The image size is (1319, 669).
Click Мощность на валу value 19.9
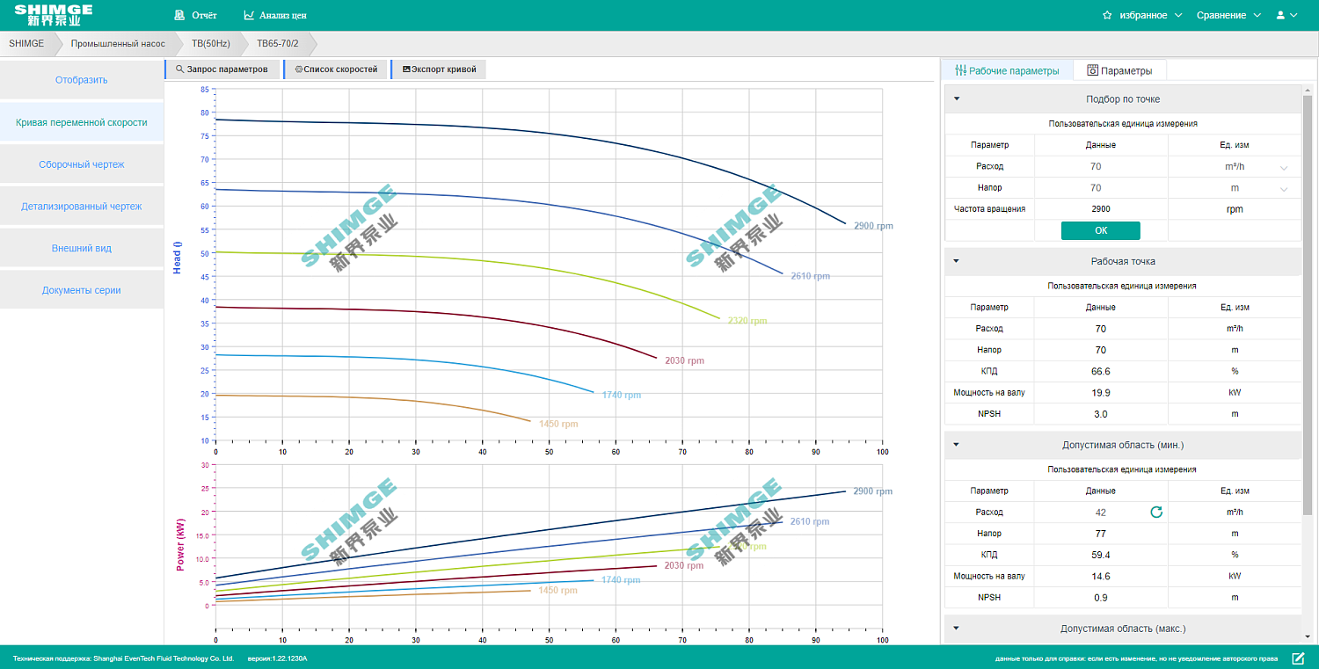pos(1101,393)
